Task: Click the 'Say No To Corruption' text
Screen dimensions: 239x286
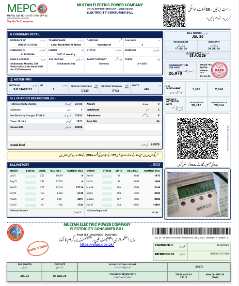Action: tap(20, 21)
